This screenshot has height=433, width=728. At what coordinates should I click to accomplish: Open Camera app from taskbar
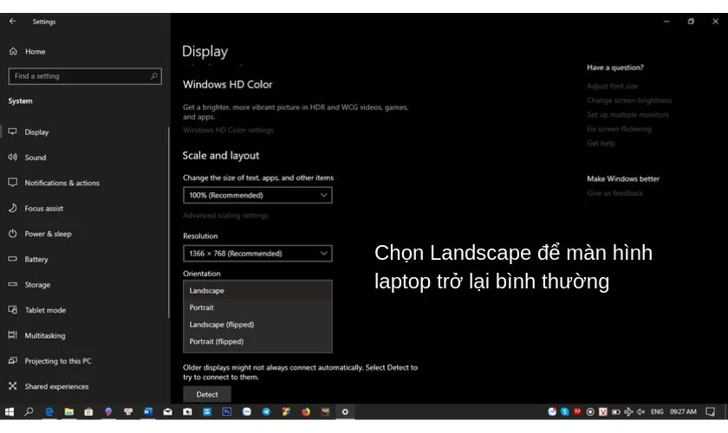(x=187, y=411)
